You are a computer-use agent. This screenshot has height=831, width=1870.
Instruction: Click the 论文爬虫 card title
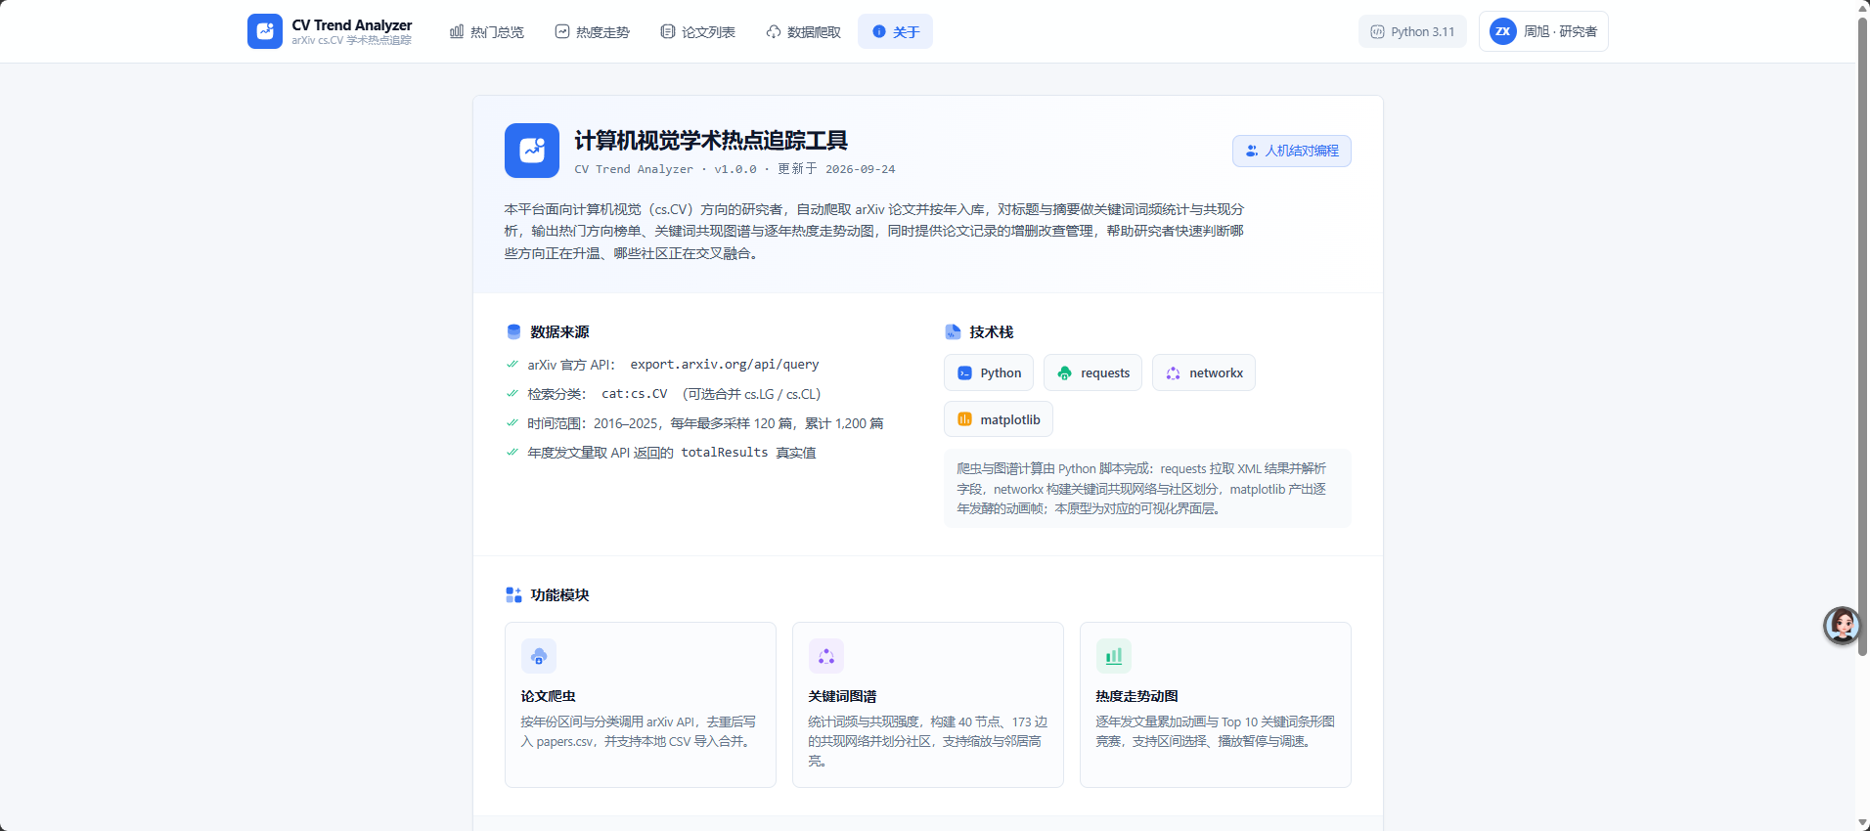click(549, 696)
